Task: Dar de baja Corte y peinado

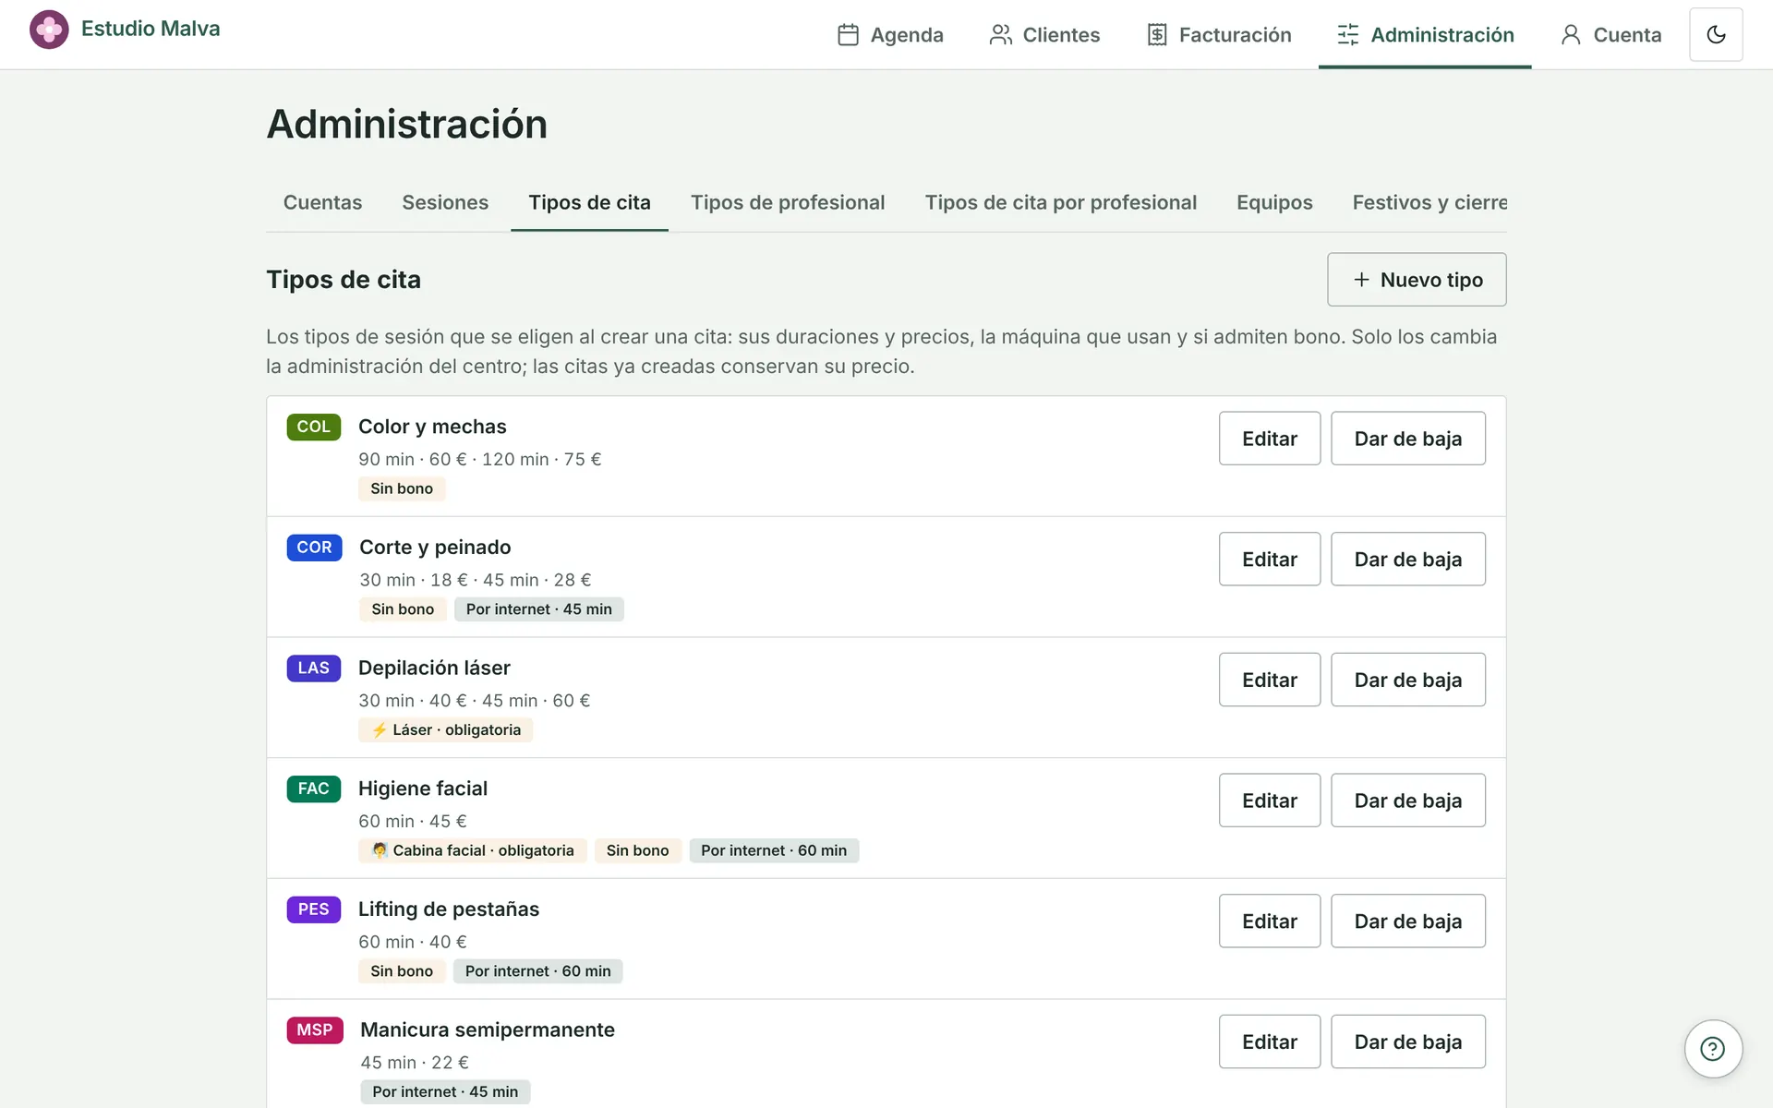Action: tap(1408, 560)
